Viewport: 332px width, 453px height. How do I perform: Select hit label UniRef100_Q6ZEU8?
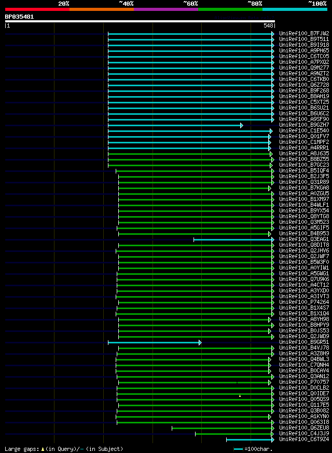[304, 428]
